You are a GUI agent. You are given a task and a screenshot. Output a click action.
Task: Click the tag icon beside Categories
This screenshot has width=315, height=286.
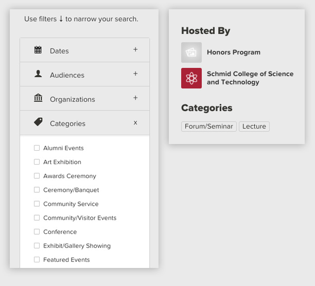tap(38, 122)
